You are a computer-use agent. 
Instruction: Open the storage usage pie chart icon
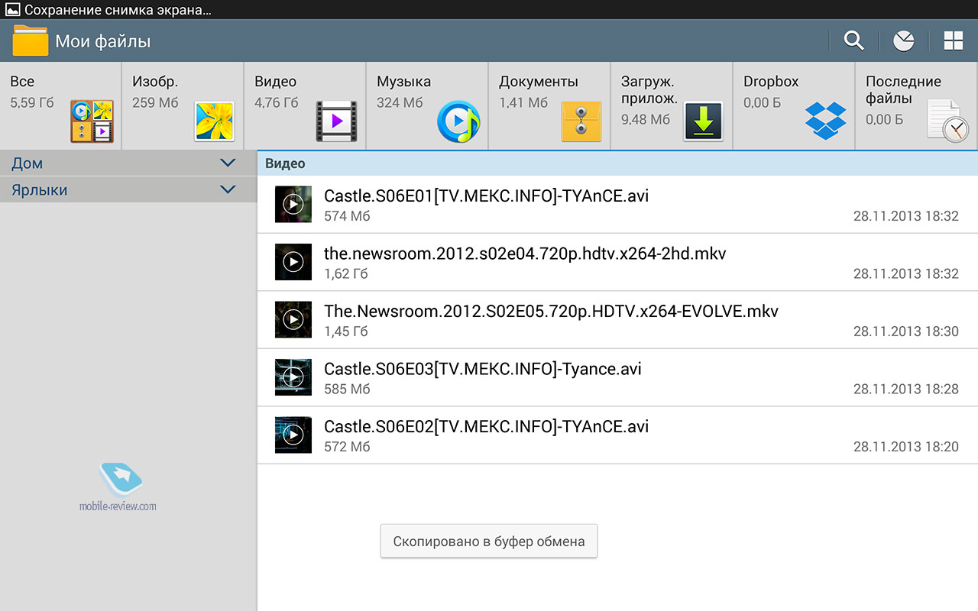tap(904, 41)
